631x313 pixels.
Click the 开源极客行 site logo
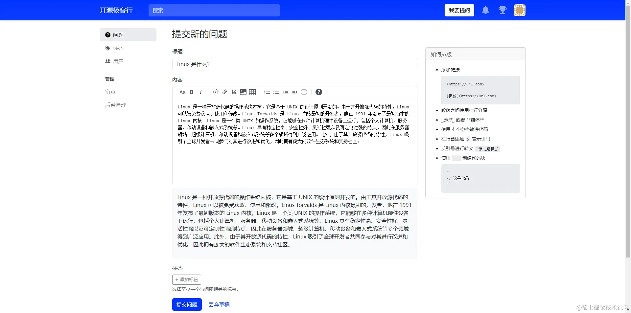116,10
